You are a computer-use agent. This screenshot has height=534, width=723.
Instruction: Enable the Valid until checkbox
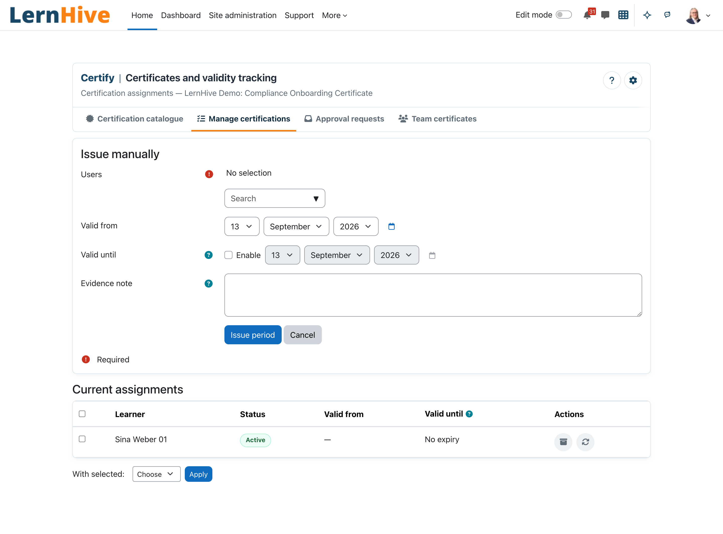point(228,255)
